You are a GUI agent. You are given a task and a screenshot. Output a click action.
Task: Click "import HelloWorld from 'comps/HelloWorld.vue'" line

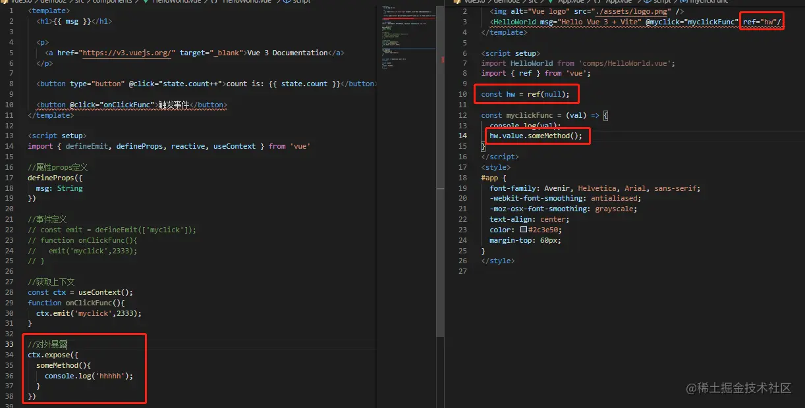pos(578,64)
